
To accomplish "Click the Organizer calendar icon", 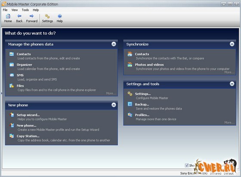I will click(x=12, y=65).
